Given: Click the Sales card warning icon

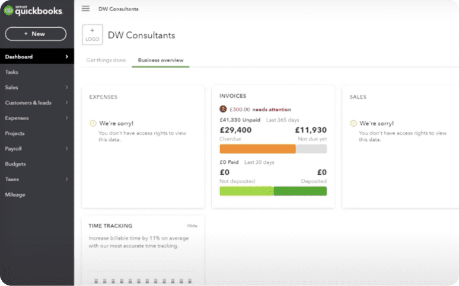Looking at the screenshot, I should [353, 123].
